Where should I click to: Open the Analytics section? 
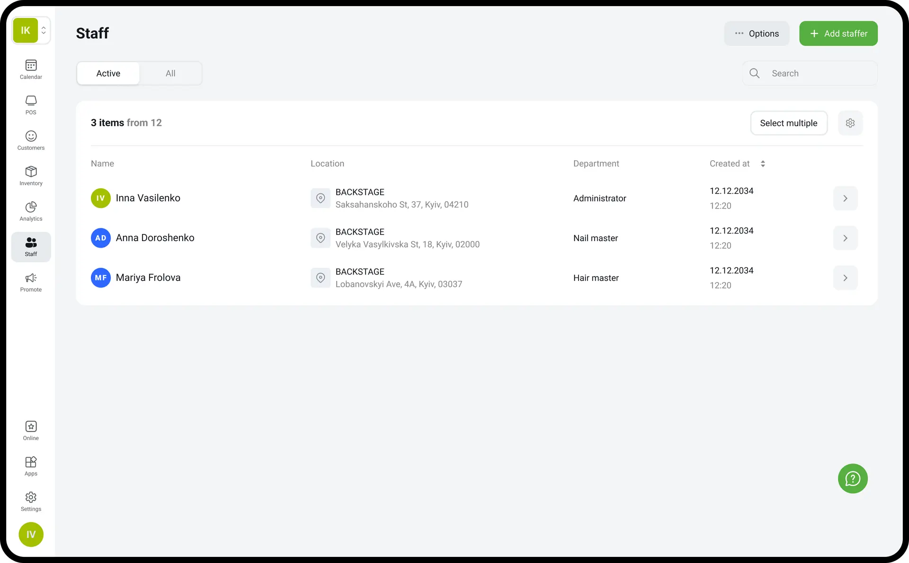[x=31, y=211]
